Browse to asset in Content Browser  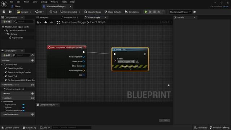pos(10,12)
